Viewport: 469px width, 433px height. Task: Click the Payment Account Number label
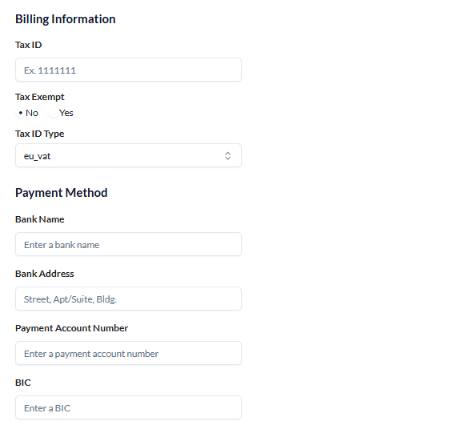click(72, 328)
